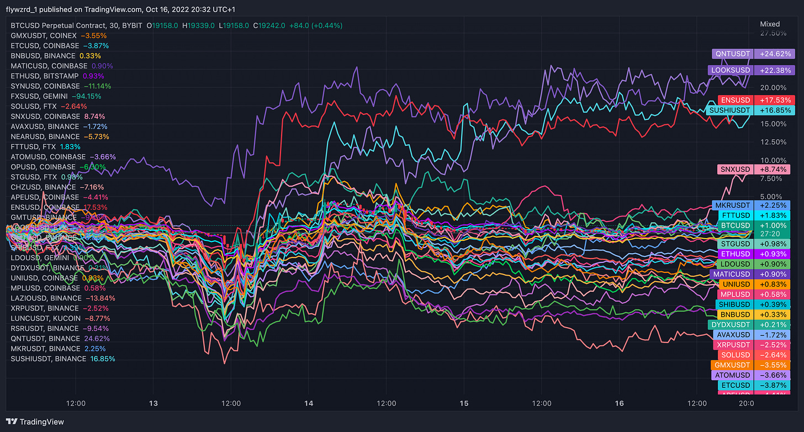Click the 20.00% value on the price axis
The width and height of the screenshot is (804, 432).
click(774, 87)
